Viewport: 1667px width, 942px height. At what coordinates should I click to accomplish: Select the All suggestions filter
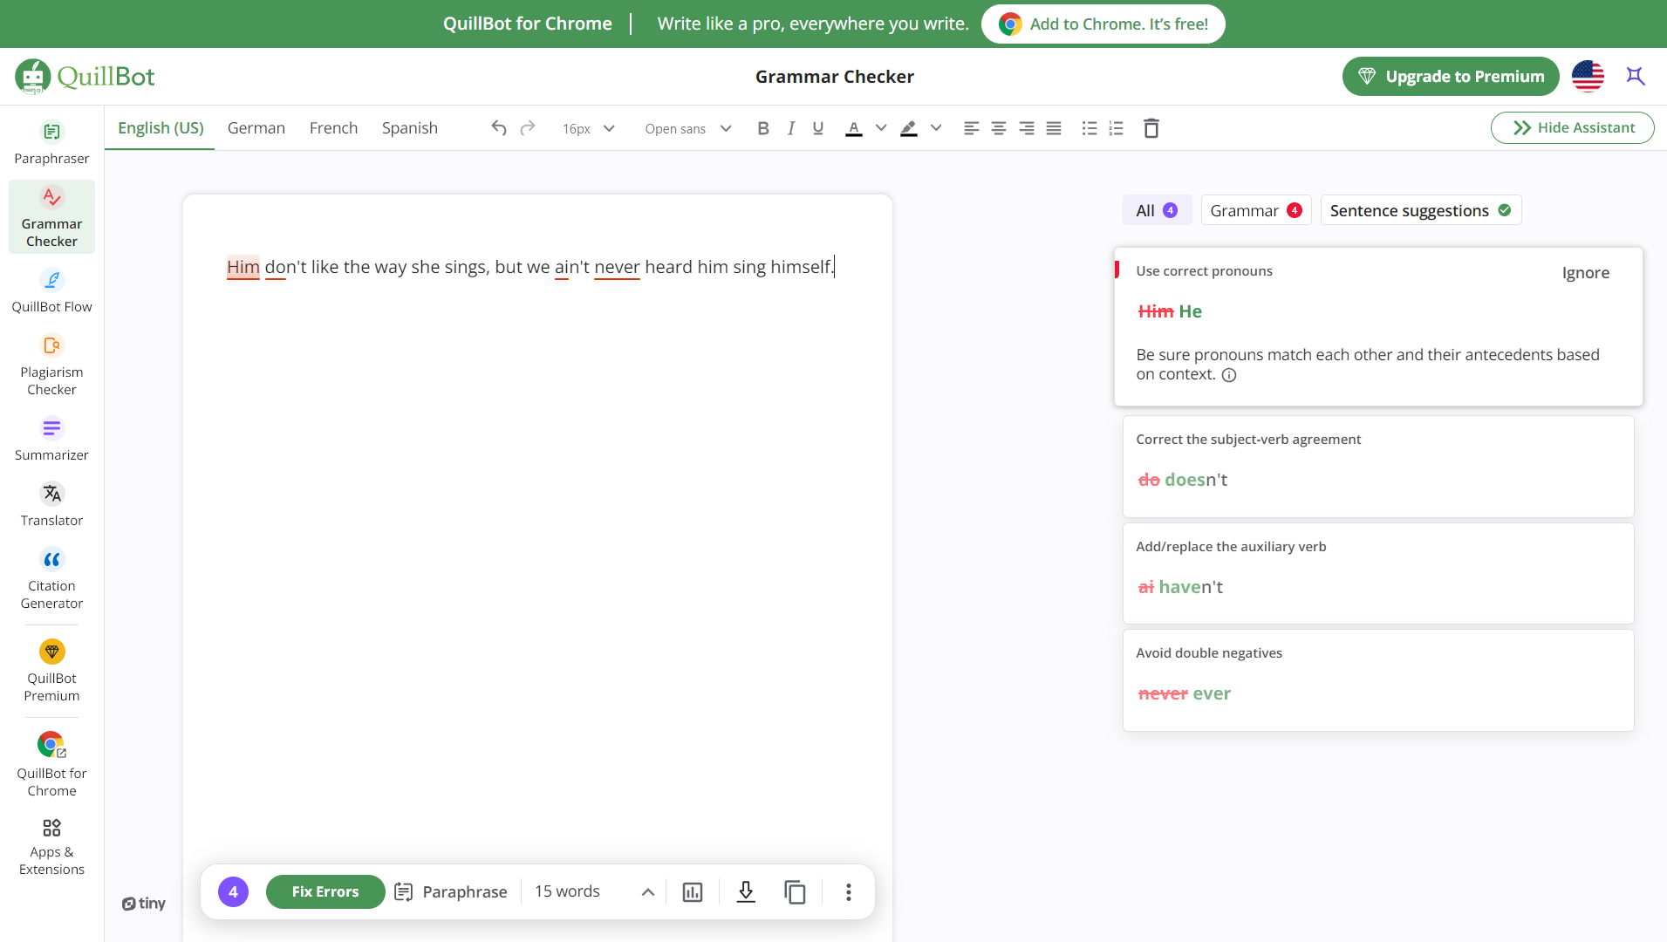pos(1157,210)
